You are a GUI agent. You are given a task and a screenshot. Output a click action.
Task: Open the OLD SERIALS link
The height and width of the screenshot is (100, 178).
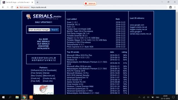(x=43, y=44)
